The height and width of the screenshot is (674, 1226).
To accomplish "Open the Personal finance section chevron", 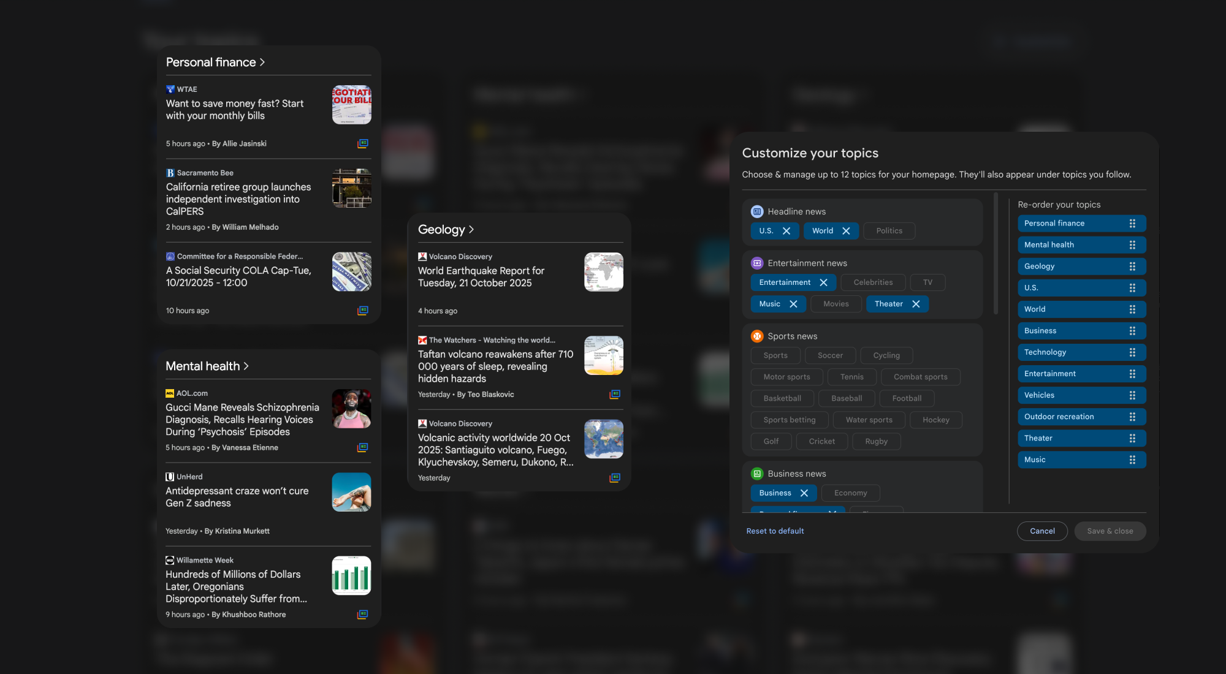I will (x=262, y=62).
